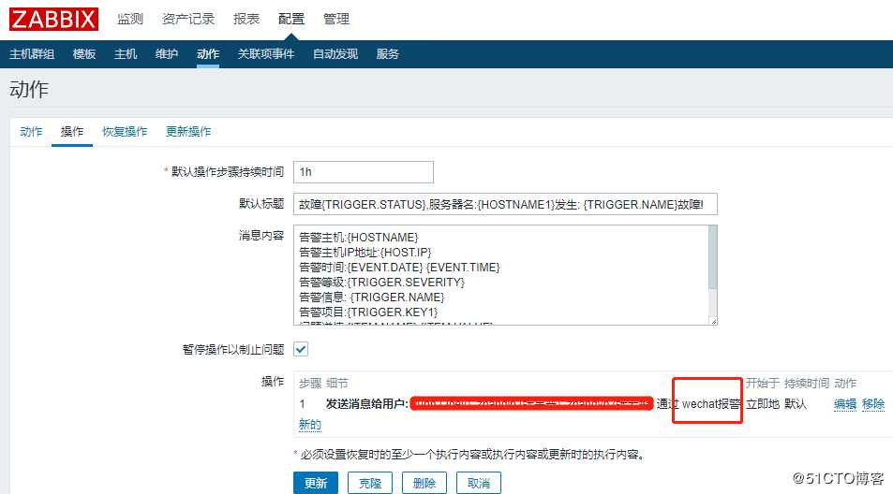Click the 告警项目:{TRIGGER.KEY1} line
893x494 pixels.
coord(368,312)
